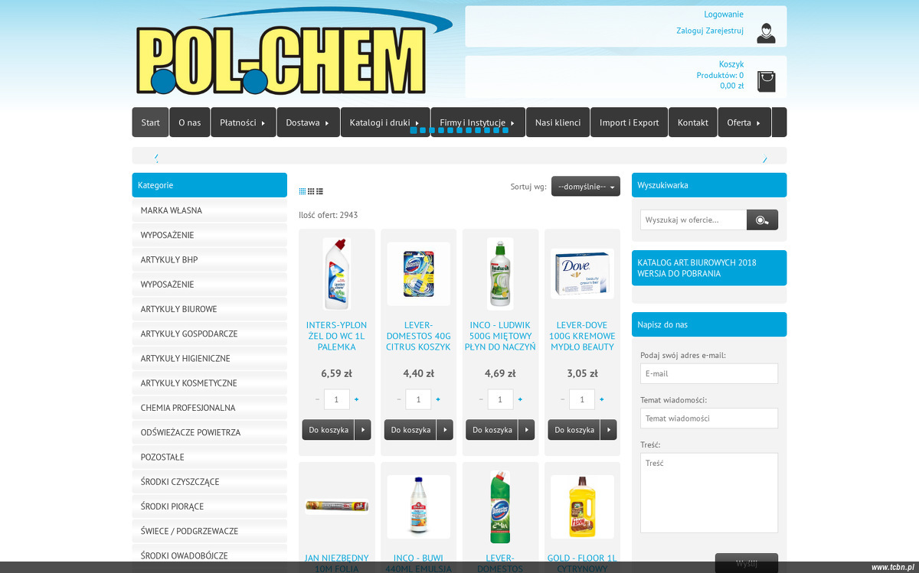Open Import i Export menu item
919x573 pixels.
coord(630,122)
